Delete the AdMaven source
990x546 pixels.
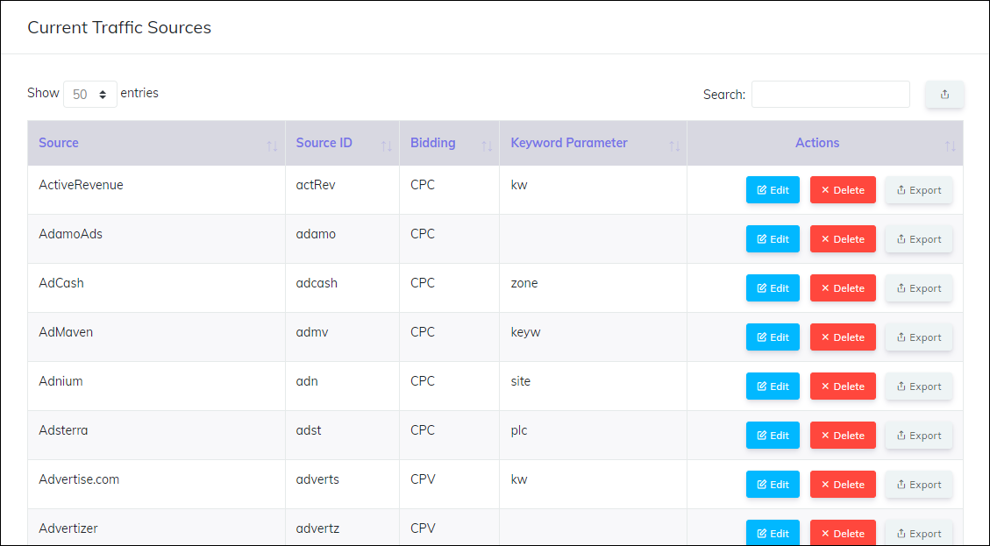[x=843, y=337]
